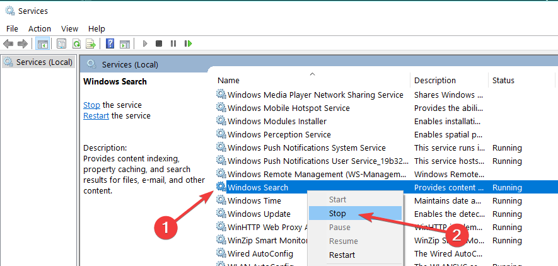This screenshot has height=266, width=558.
Task: Click gear icon beside Windows Time
Action: point(221,200)
